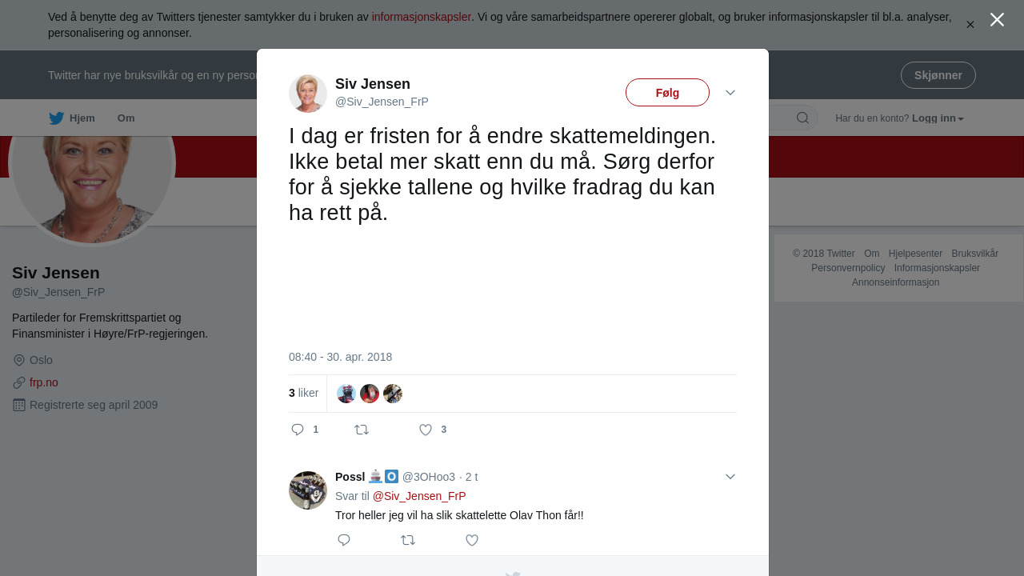Viewport: 1024px width, 576px height.
Task: Open the Om menu item
Action: click(x=126, y=118)
